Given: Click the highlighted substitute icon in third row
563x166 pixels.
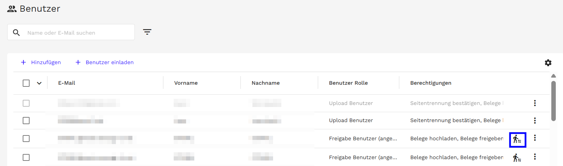Looking at the screenshot, I should [x=517, y=140].
